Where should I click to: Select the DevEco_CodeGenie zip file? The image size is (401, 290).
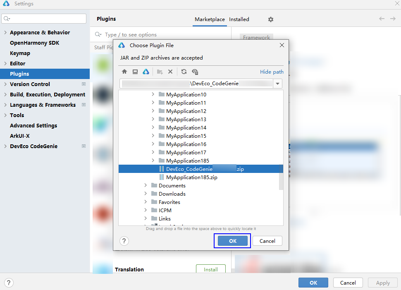(x=201, y=169)
